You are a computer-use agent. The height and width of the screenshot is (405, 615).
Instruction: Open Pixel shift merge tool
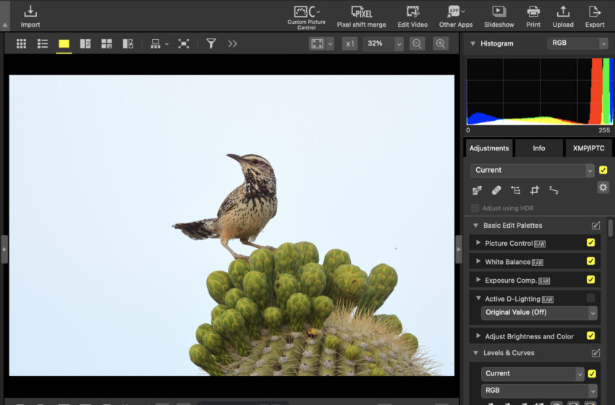coord(361,12)
